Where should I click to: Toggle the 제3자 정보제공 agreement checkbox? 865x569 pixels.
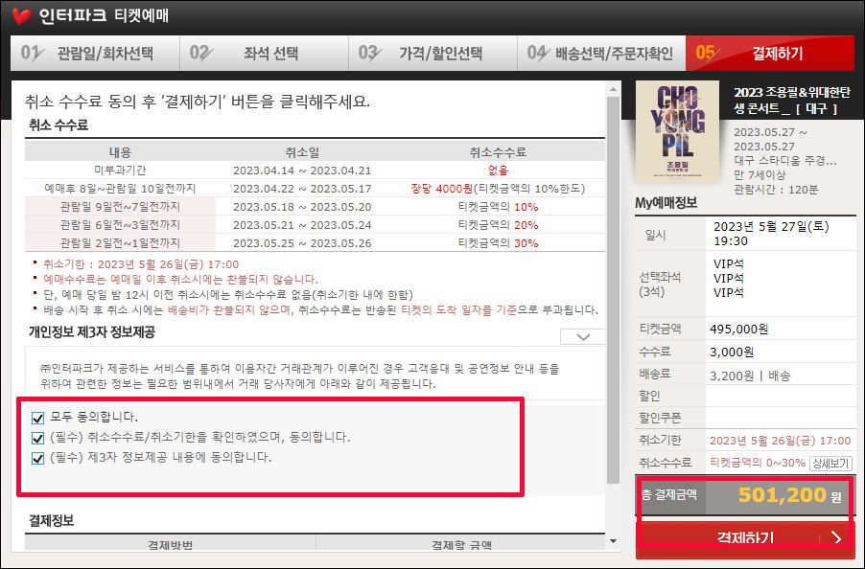tap(37, 458)
